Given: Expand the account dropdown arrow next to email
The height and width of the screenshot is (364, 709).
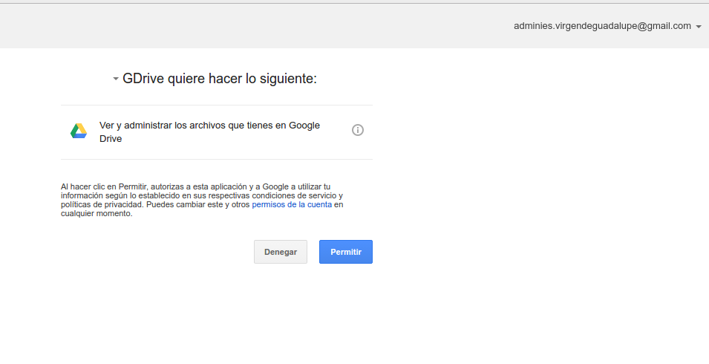Looking at the screenshot, I should (699, 27).
